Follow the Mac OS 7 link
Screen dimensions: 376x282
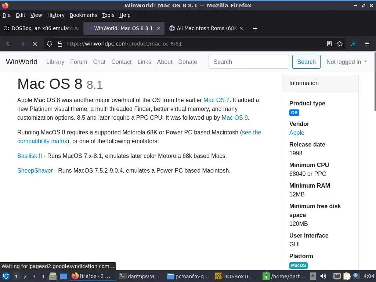coord(216,100)
